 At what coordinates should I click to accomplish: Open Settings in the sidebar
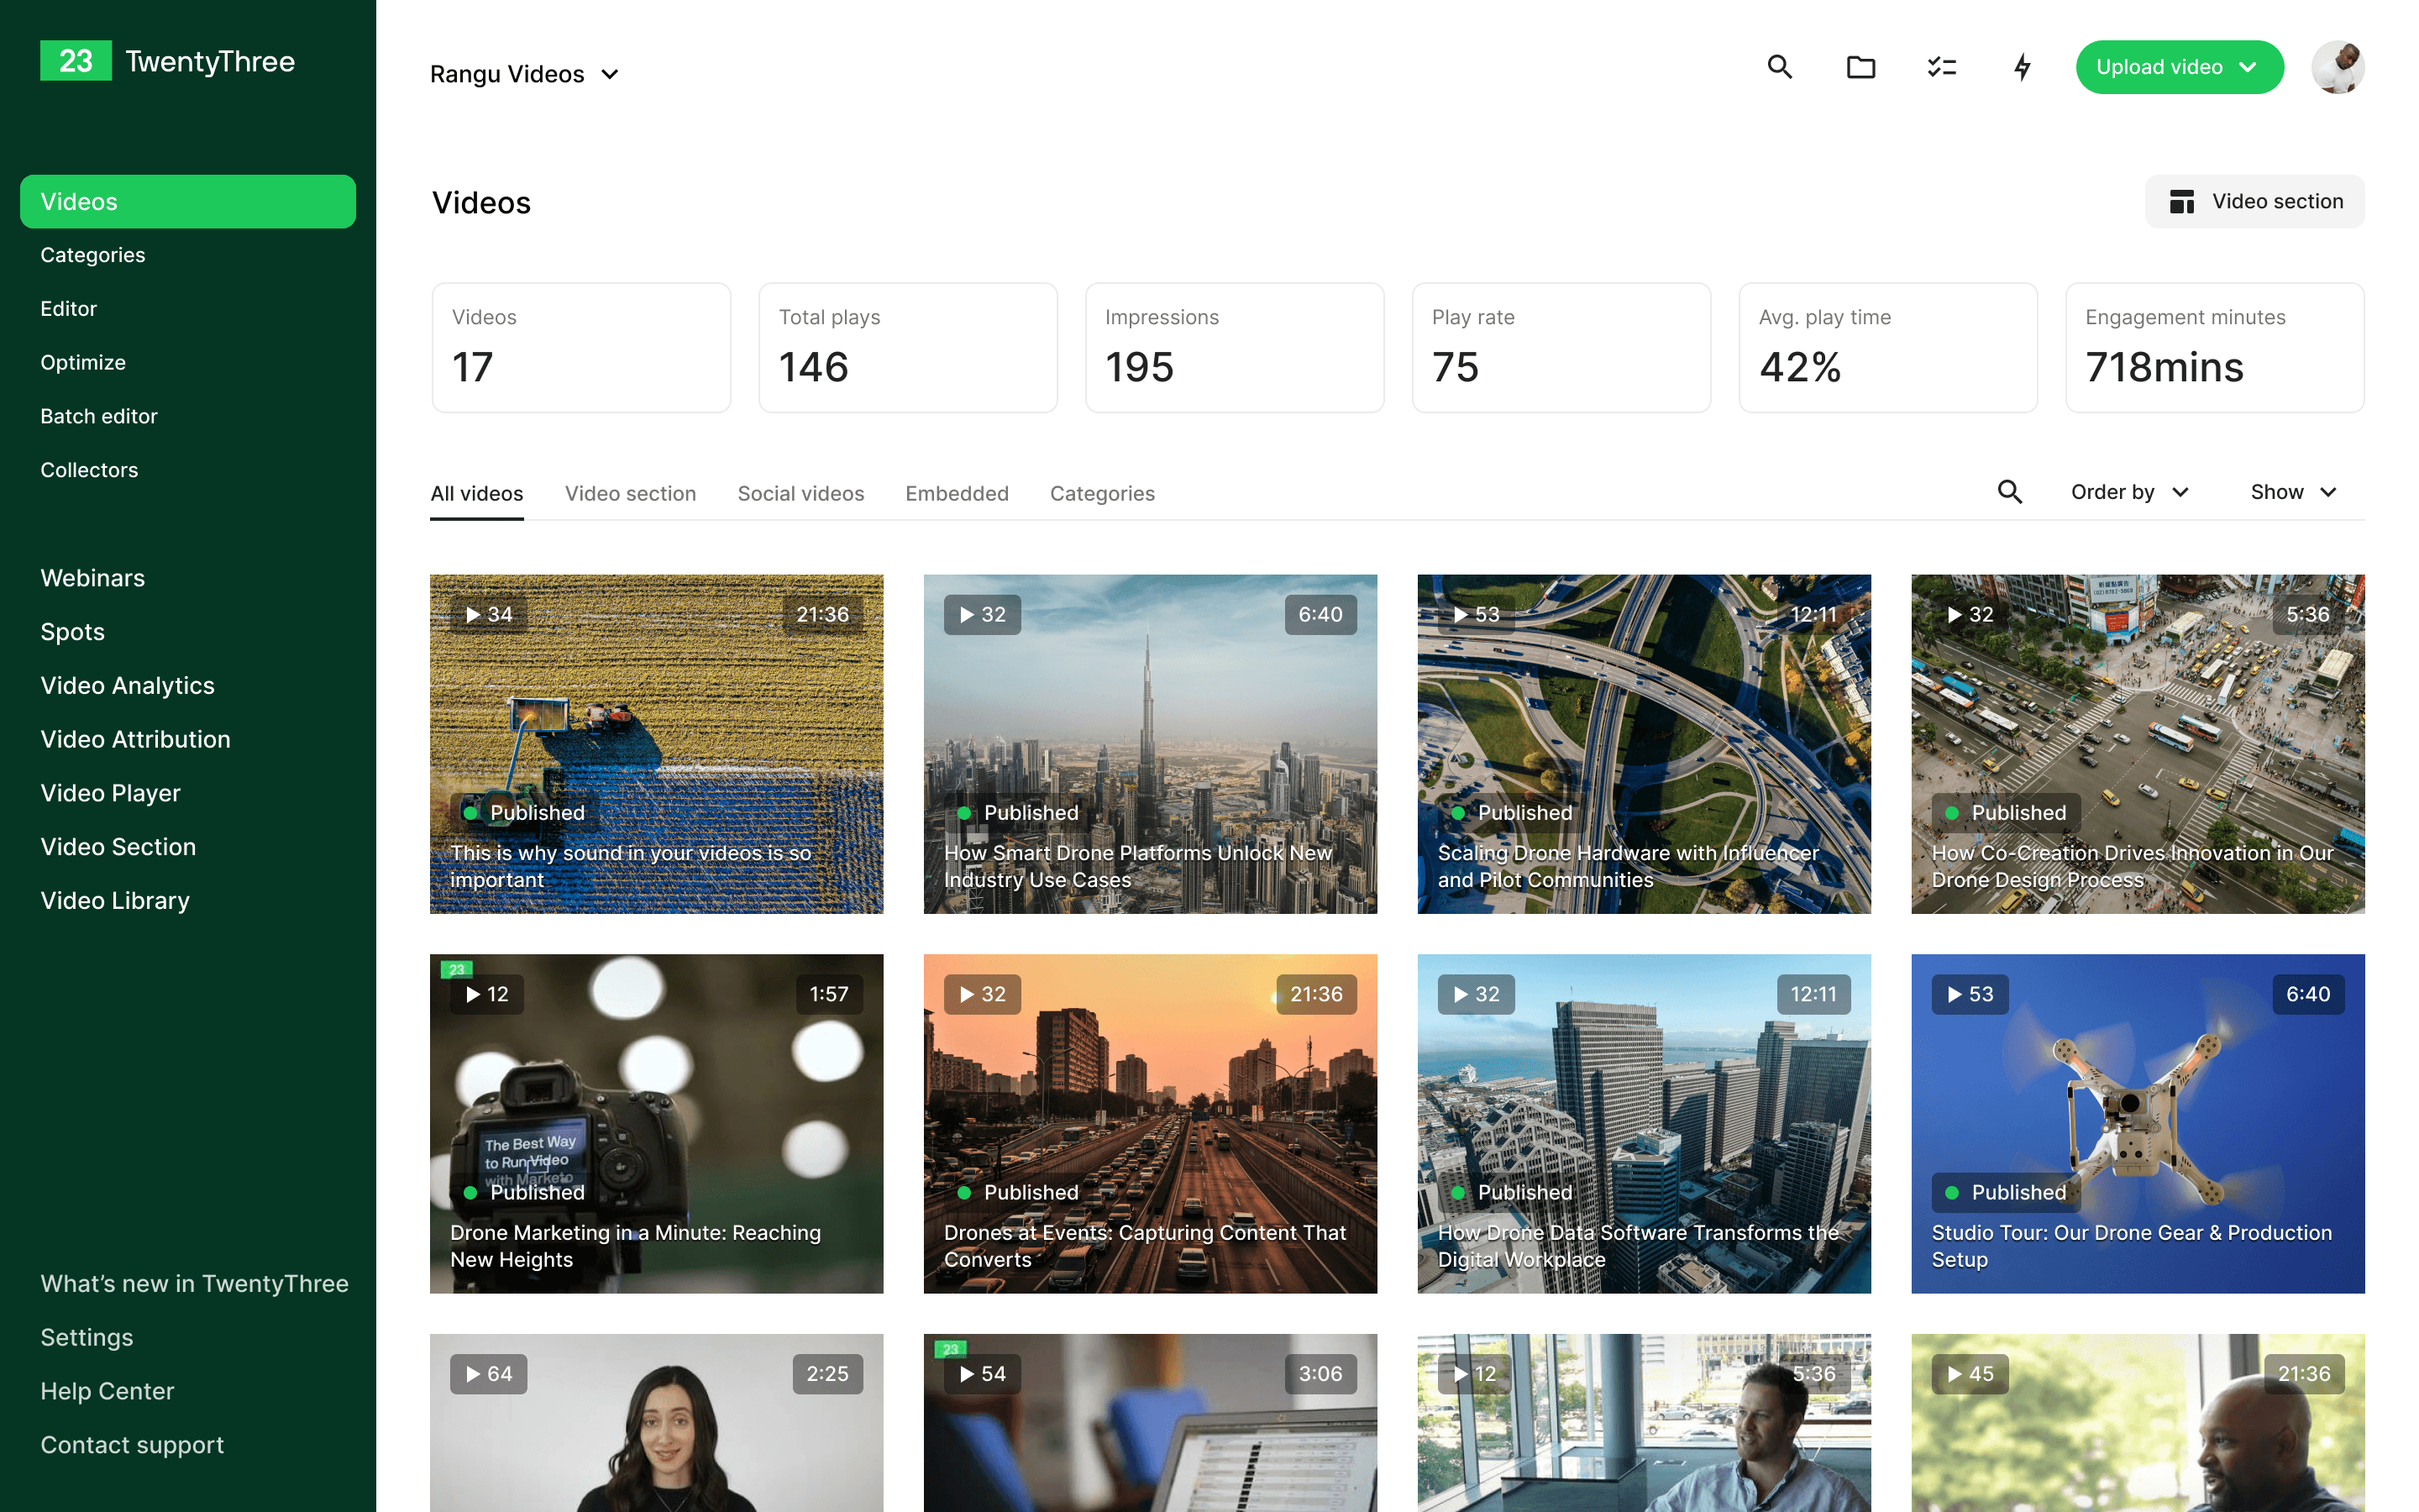[x=87, y=1337]
